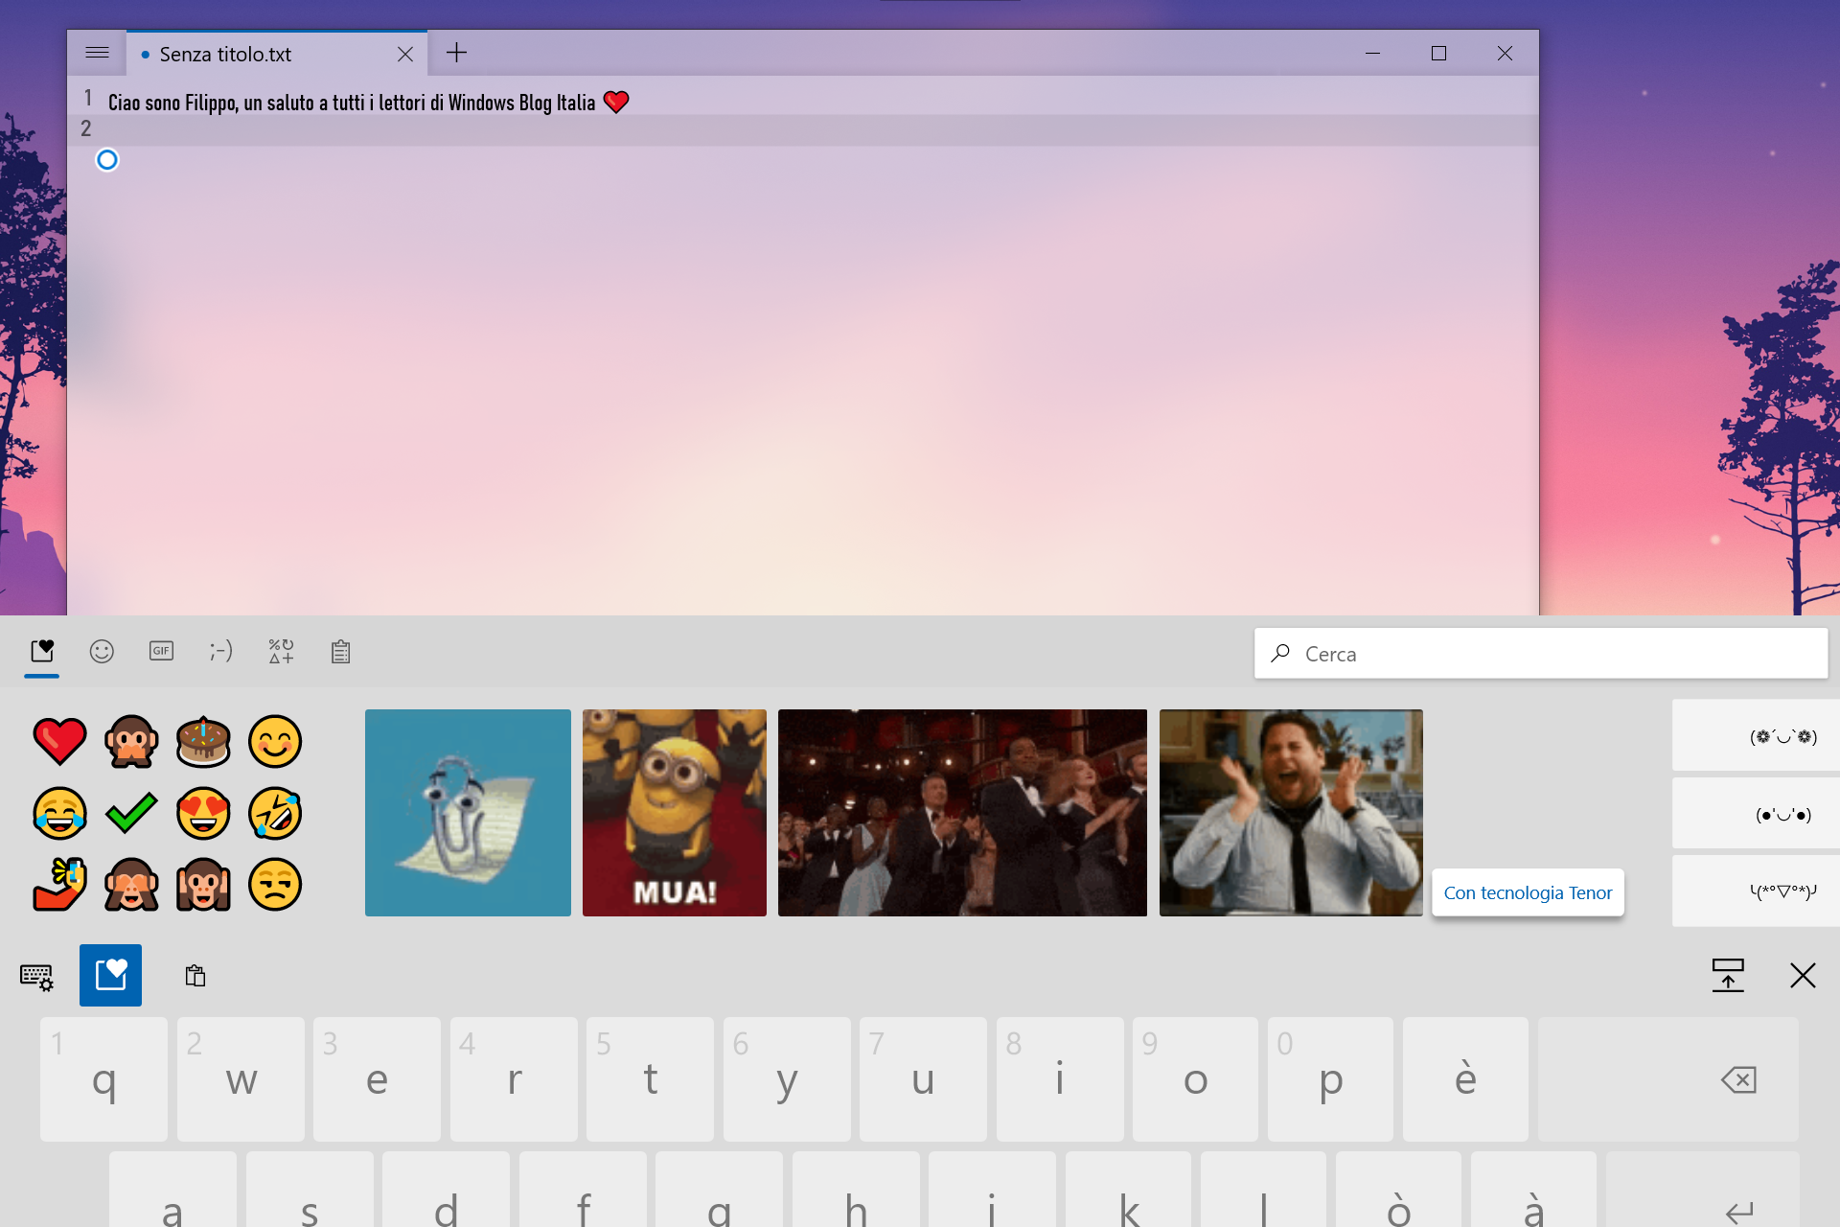Insert the hand holding phone emoji
The height and width of the screenshot is (1227, 1840).
click(59, 884)
